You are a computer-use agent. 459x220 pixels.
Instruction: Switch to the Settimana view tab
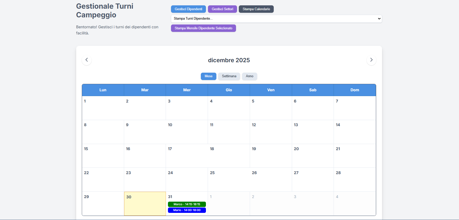[229, 76]
